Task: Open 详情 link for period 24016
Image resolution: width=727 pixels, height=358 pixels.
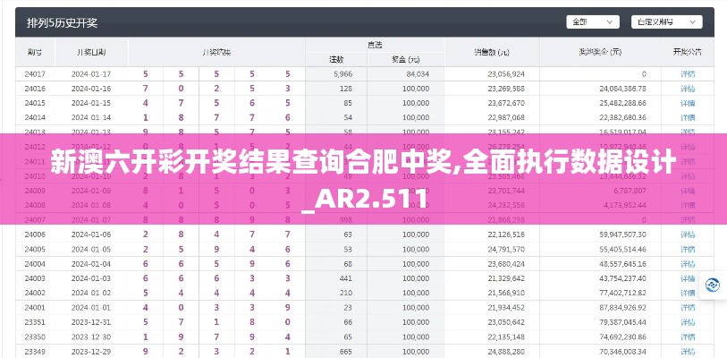Action: [x=687, y=89]
